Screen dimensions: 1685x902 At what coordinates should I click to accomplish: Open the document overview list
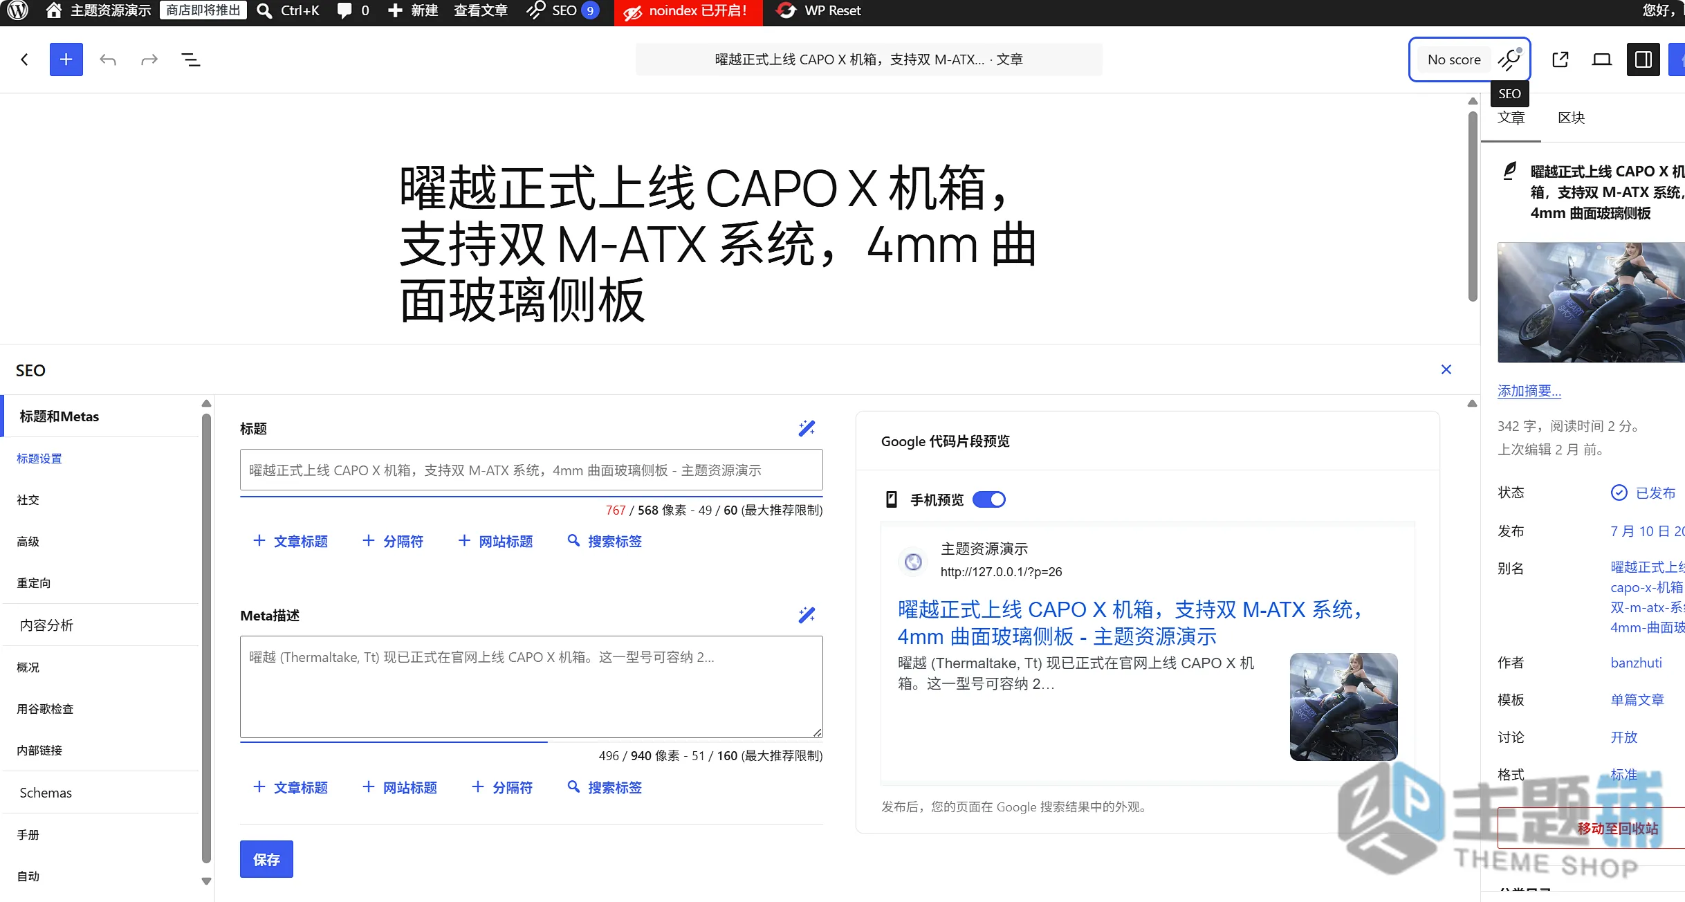coord(191,59)
